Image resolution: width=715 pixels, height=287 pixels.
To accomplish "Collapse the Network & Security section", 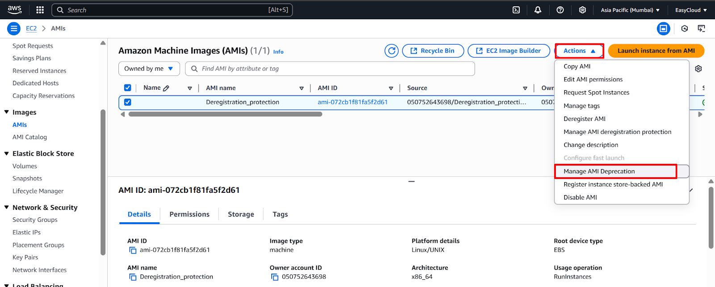I will click(7, 207).
